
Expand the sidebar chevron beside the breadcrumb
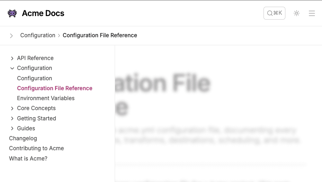(11, 36)
